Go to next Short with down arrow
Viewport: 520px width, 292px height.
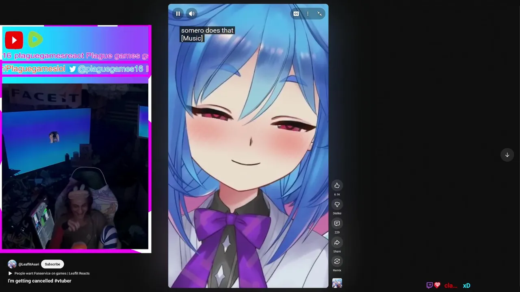pyautogui.click(x=507, y=155)
